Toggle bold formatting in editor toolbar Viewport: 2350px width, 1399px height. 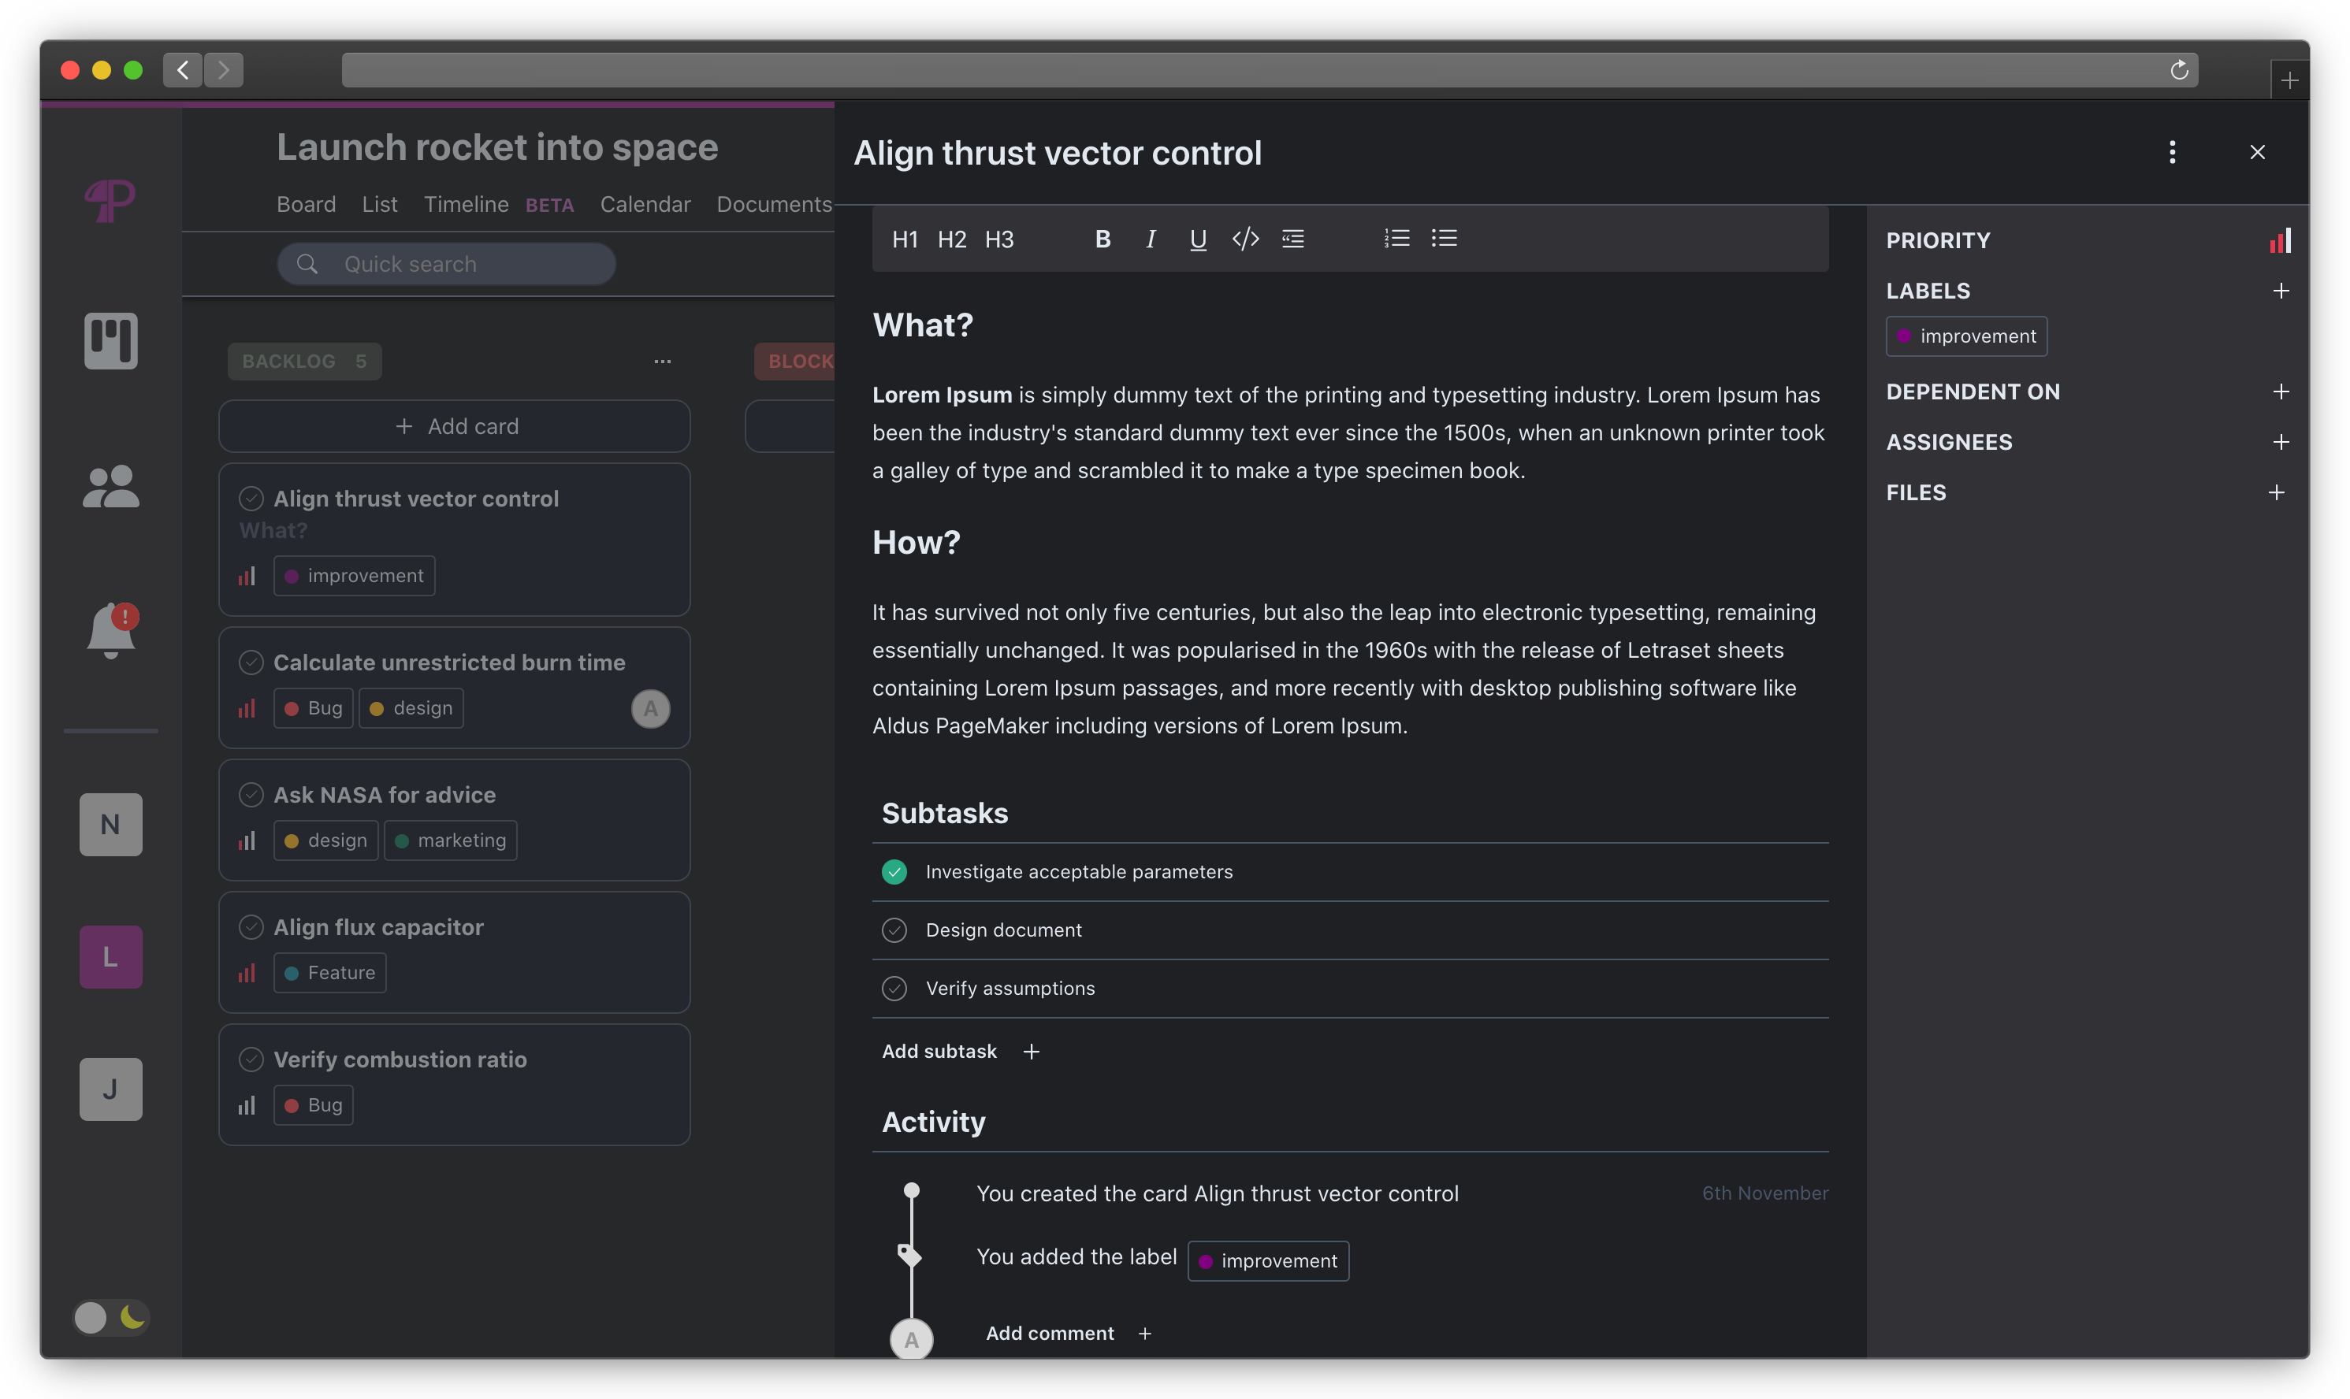click(1102, 239)
